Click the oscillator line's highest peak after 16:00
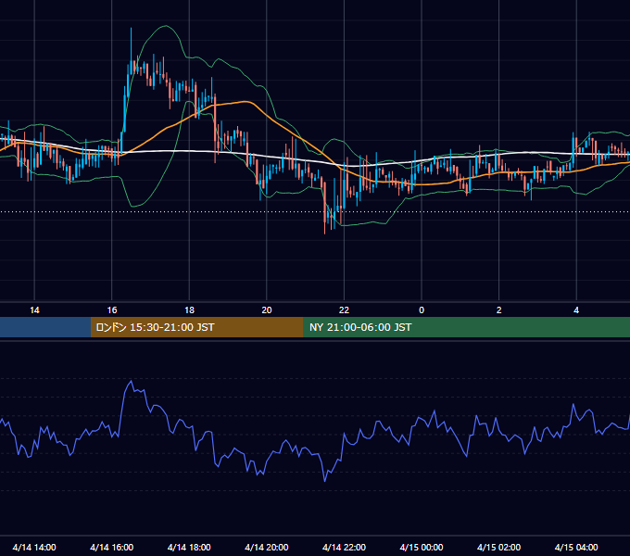This screenshot has height=556, width=630. (131, 381)
